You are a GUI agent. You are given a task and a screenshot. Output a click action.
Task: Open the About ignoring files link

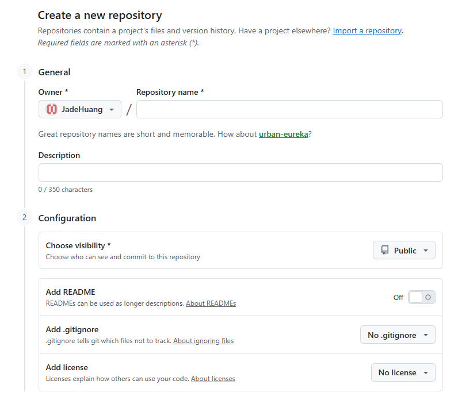pyautogui.click(x=203, y=341)
